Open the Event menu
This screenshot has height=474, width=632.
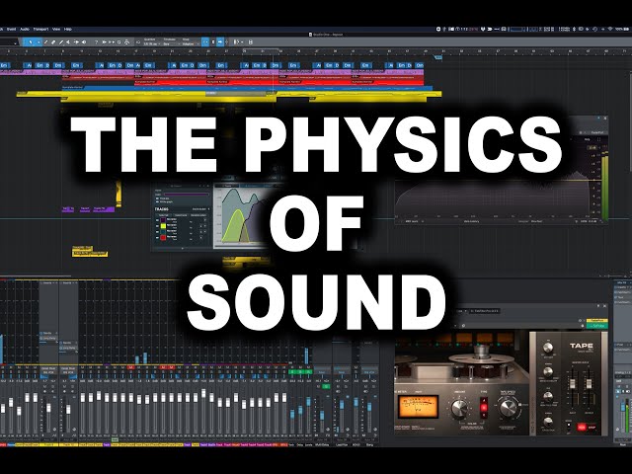point(11,29)
